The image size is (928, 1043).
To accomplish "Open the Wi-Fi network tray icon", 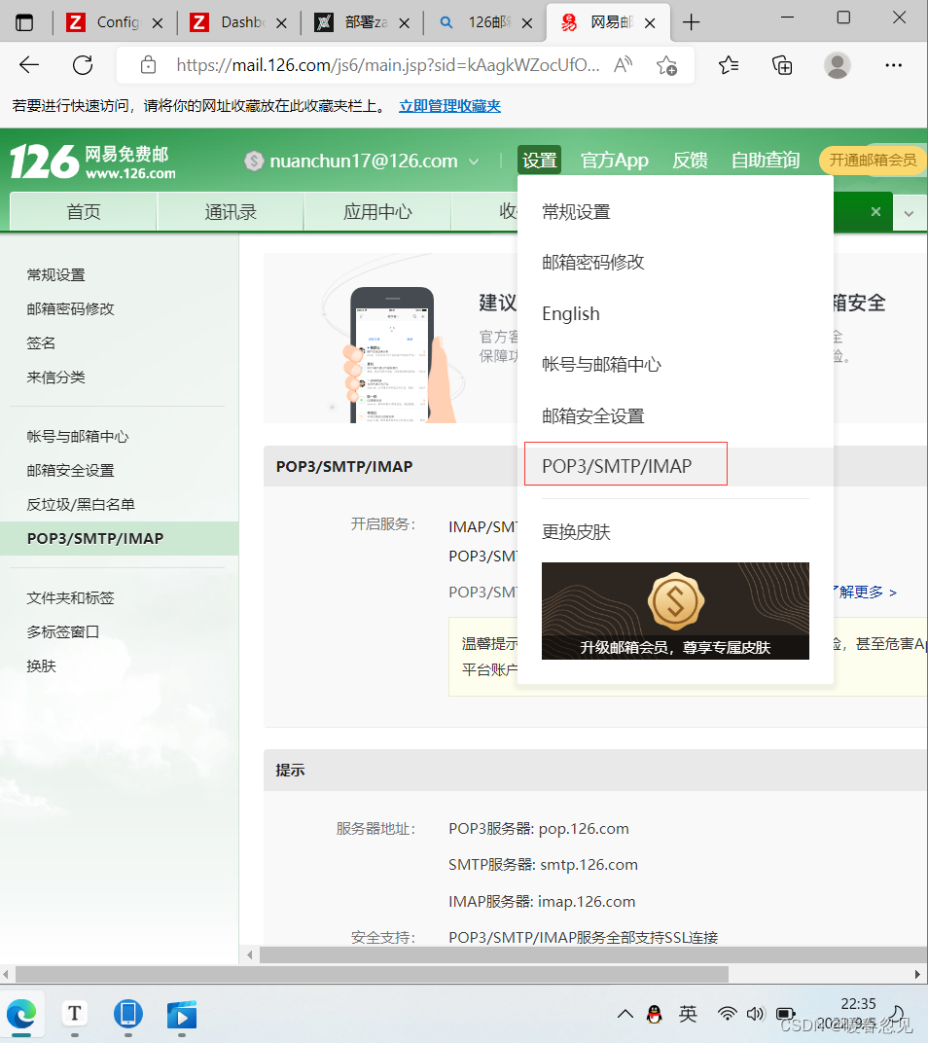I will [727, 1014].
